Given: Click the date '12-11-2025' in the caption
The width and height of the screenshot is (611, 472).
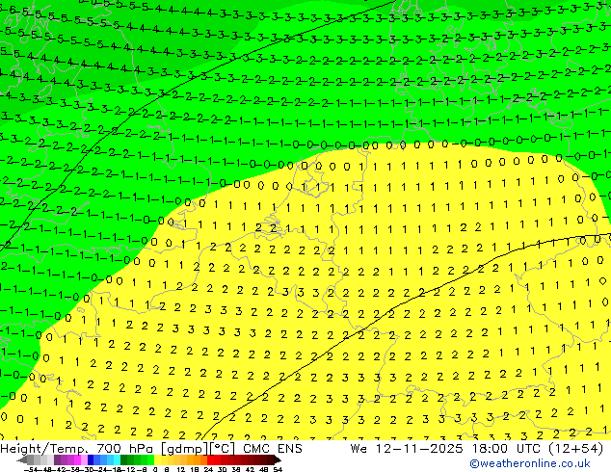Looking at the screenshot, I should click(x=419, y=449).
